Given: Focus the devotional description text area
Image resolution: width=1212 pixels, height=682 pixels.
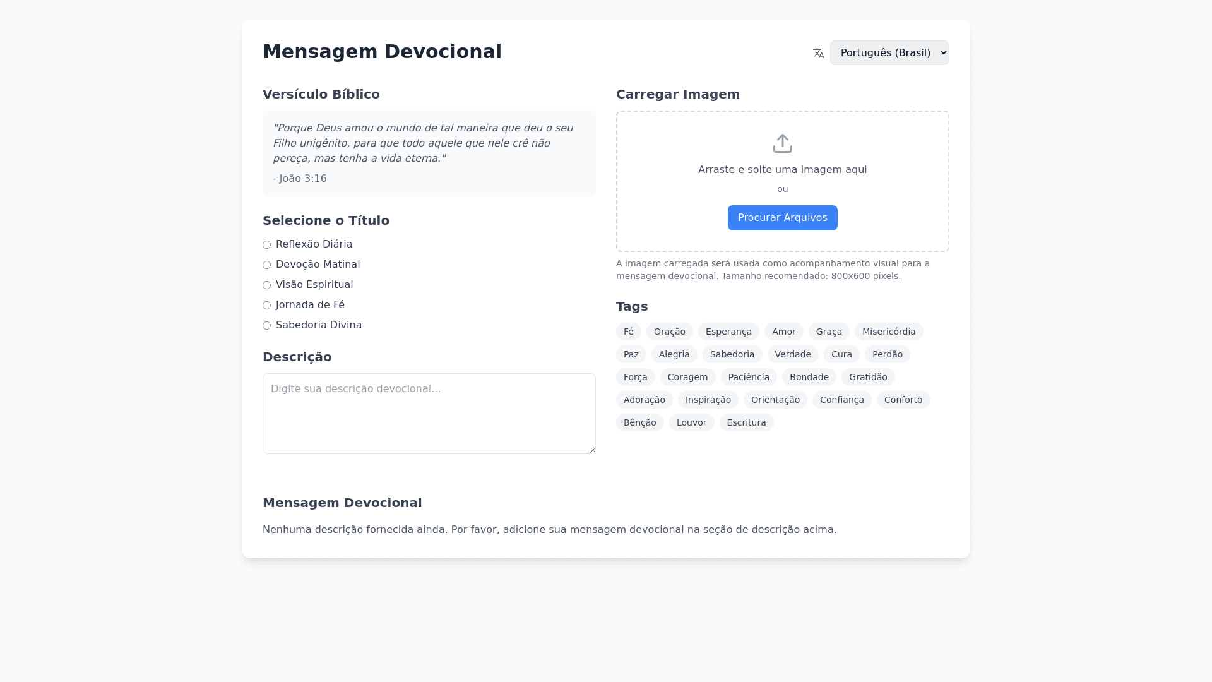Looking at the screenshot, I should (x=429, y=414).
